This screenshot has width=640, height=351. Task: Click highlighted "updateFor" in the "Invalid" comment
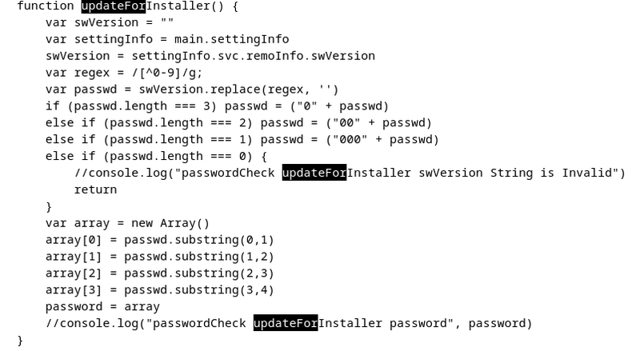314,173
